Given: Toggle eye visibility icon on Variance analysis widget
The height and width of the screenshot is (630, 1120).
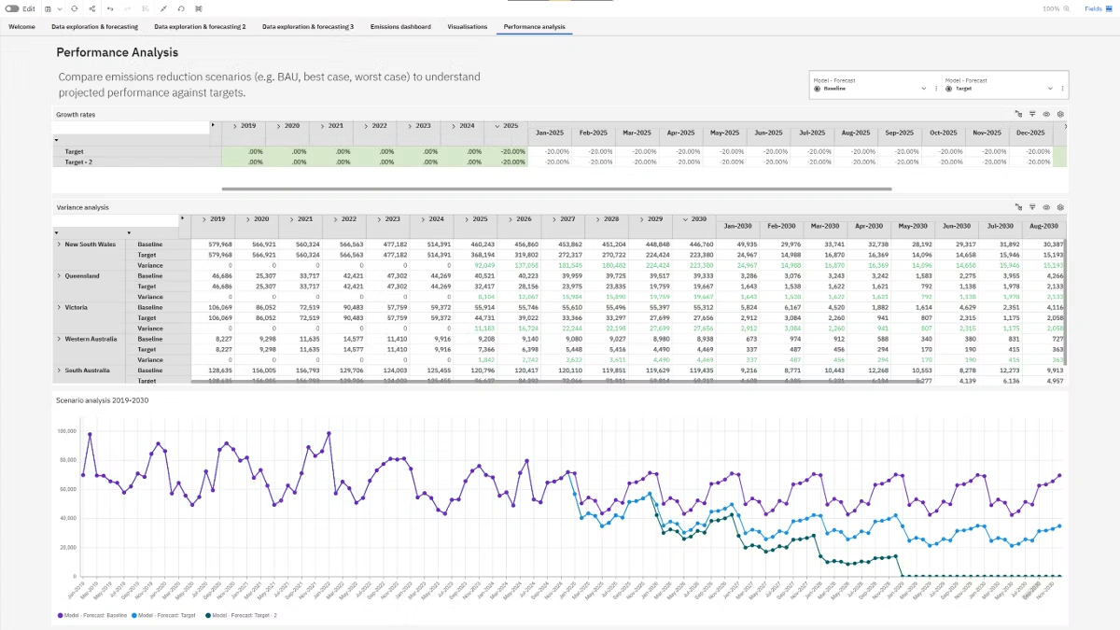Looking at the screenshot, I should 1046,207.
